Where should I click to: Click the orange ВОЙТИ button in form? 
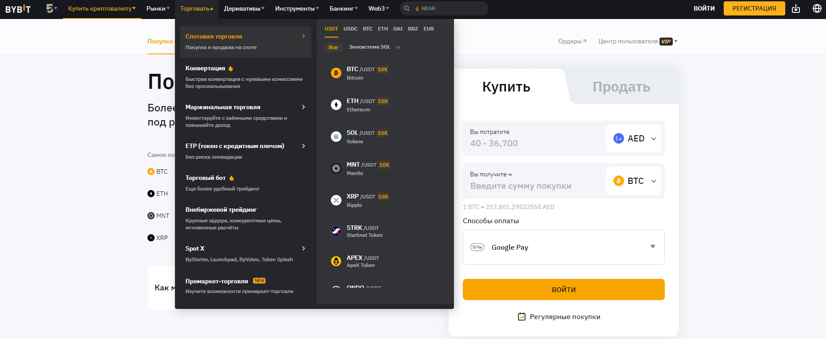point(563,289)
